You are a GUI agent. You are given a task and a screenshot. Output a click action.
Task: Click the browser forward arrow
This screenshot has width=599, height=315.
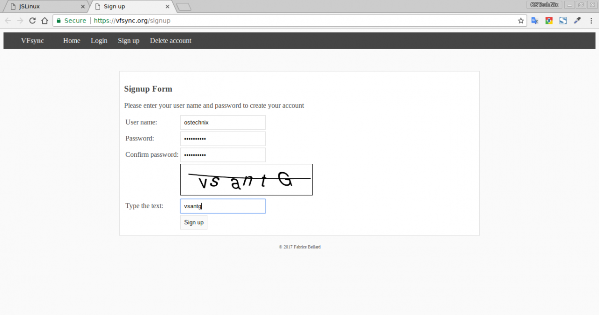coord(20,21)
